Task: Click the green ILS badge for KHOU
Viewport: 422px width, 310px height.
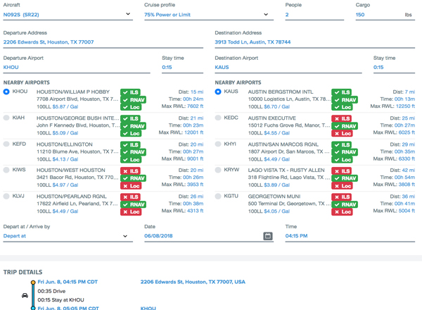Action: [132, 92]
